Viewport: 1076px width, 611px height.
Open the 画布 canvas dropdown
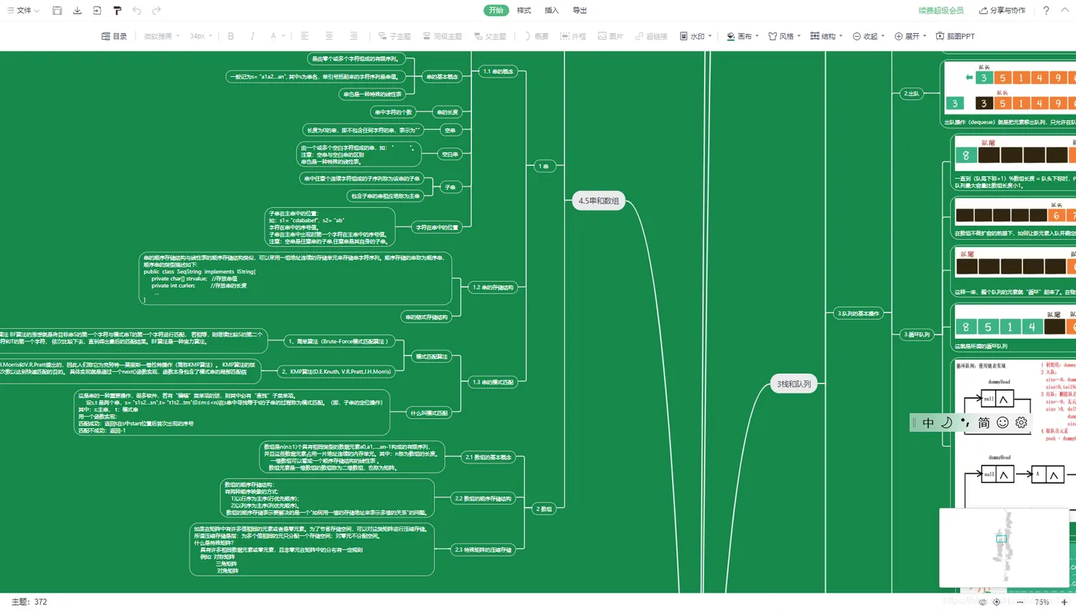[742, 36]
